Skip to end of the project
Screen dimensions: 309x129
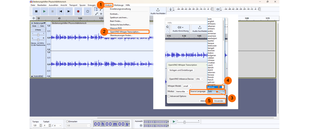[x=69, y=11]
